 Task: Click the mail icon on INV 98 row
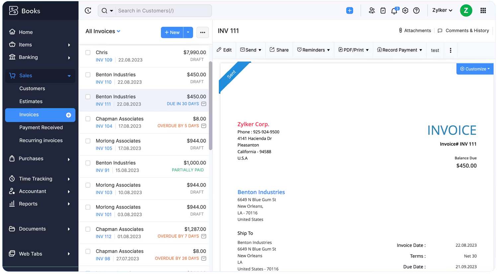coord(204,258)
